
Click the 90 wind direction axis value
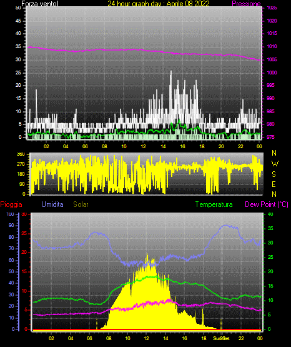tap(22, 184)
